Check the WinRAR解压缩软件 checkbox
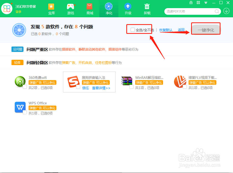The width and height of the screenshot is (233, 173). coord(131,87)
